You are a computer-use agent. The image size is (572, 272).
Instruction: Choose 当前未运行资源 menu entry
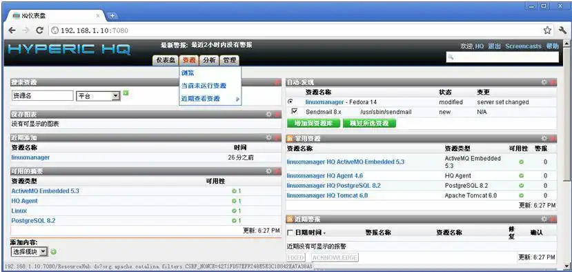tap(204, 86)
